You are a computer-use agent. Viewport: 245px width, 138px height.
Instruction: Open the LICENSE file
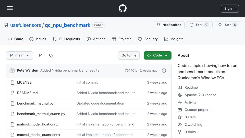(x=24, y=83)
